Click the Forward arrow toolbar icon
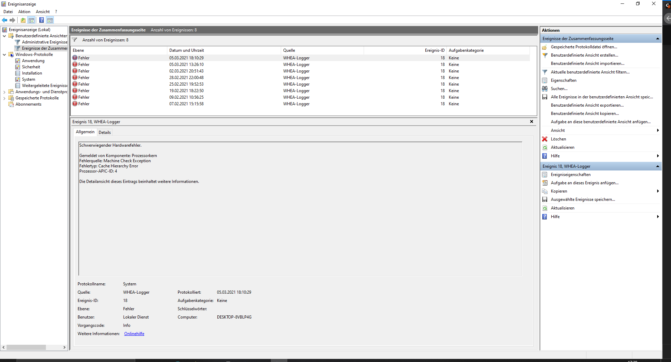Viewport: 671px width, 362px height. (x=12, y=20)
